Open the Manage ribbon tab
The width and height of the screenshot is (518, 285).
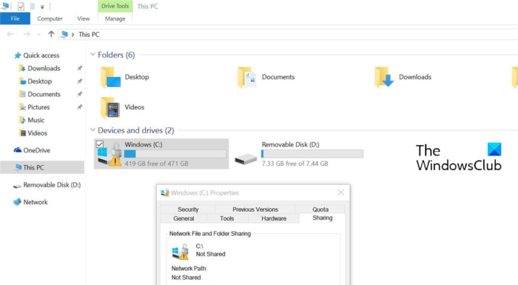tap(115, 19)
